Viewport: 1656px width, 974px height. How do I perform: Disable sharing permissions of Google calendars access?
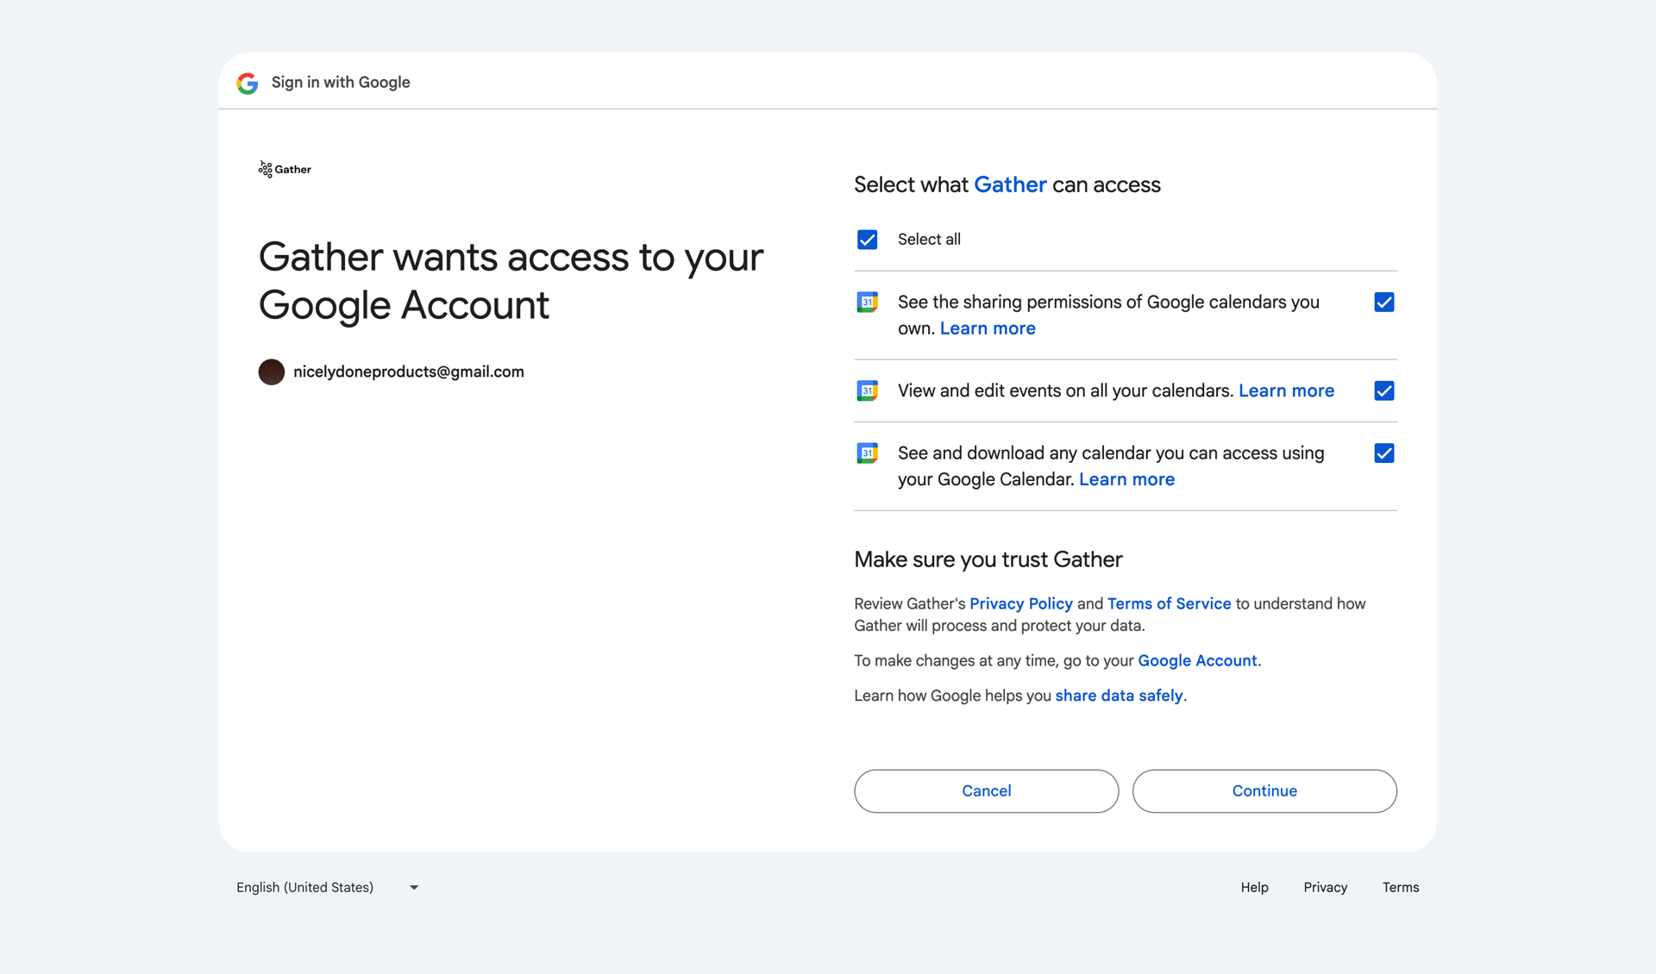point(1383,302)
